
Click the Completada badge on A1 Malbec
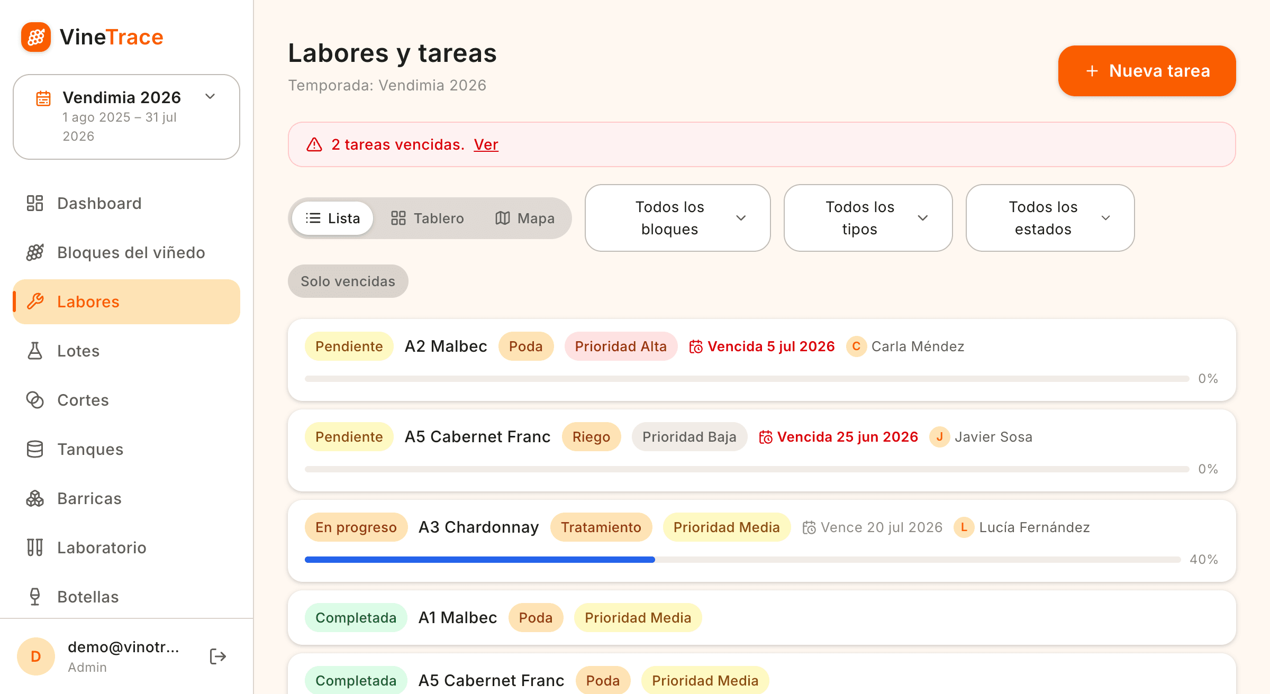click(356, 618)
